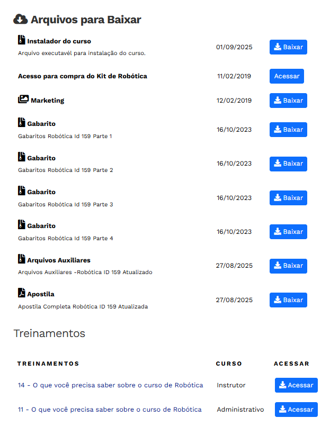
Task: Click the zip icon next to Arquivos Auxiliares
Action: pyautogui.click(x=21, y=259)
